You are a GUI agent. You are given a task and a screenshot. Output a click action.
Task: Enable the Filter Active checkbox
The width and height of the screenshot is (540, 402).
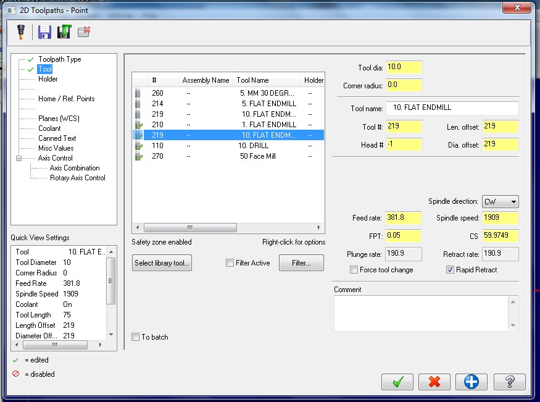230,263
